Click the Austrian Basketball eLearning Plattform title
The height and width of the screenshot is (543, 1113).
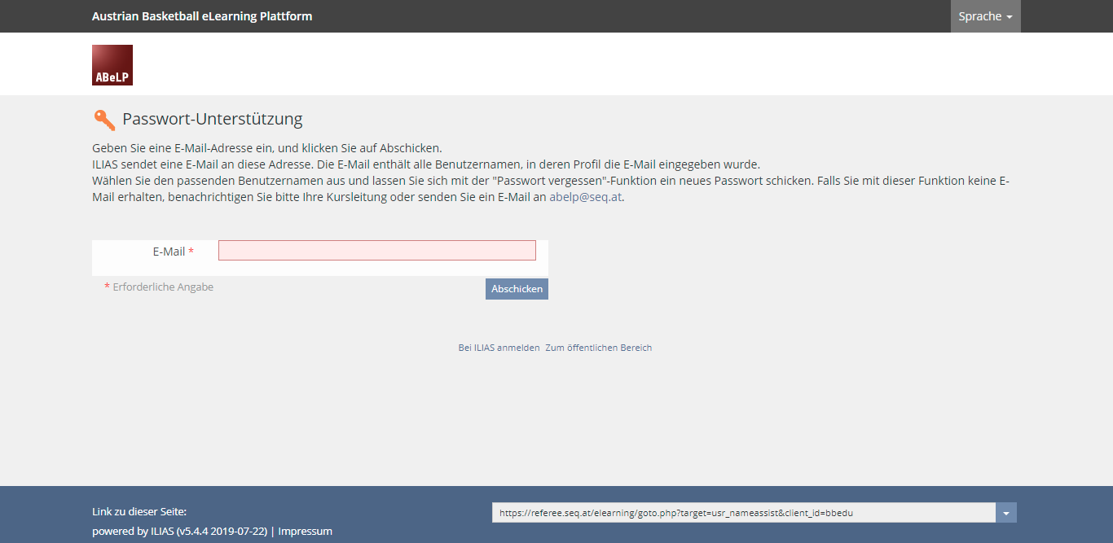click(202, 16)
